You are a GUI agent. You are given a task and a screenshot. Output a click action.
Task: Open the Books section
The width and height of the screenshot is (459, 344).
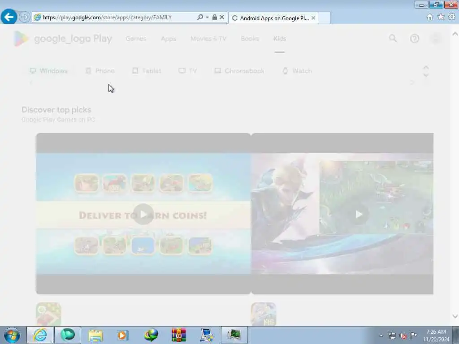250,39
